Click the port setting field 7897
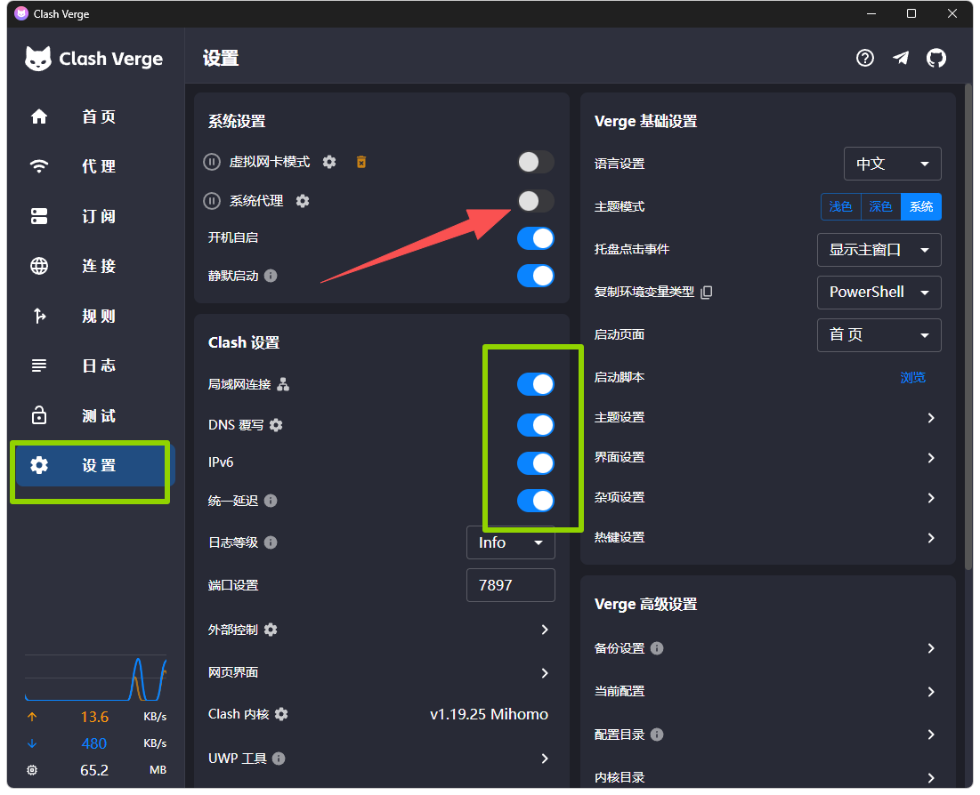Screen dimensions: 980x795 pyautogui.click(x=511, y=585)
